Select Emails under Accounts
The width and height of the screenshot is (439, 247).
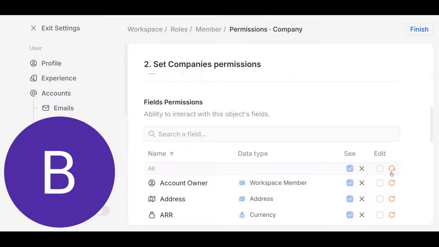coord(63,108)
